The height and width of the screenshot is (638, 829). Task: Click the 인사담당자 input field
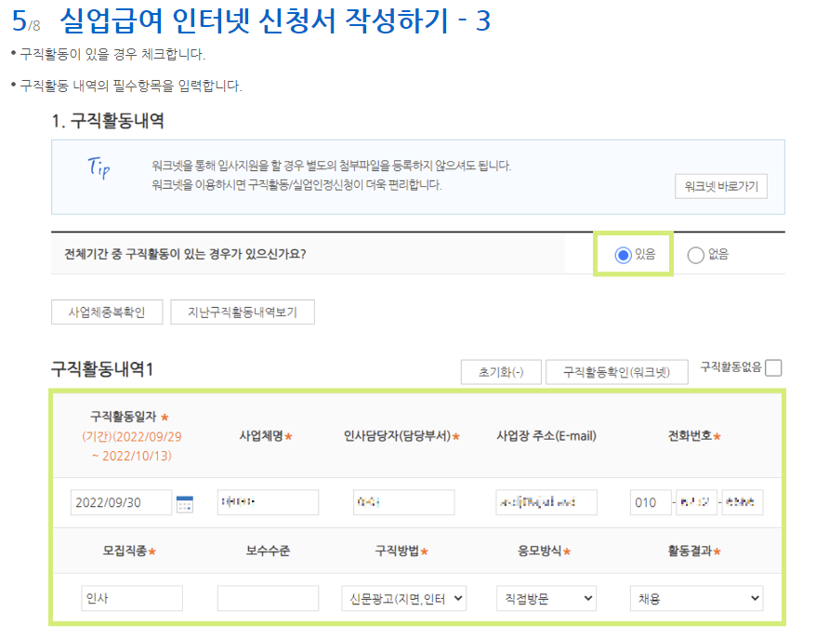coord(403,500)
